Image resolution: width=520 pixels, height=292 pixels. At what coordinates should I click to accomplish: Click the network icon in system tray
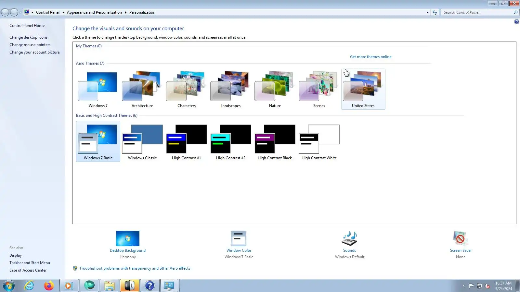[x=479, y=286]
